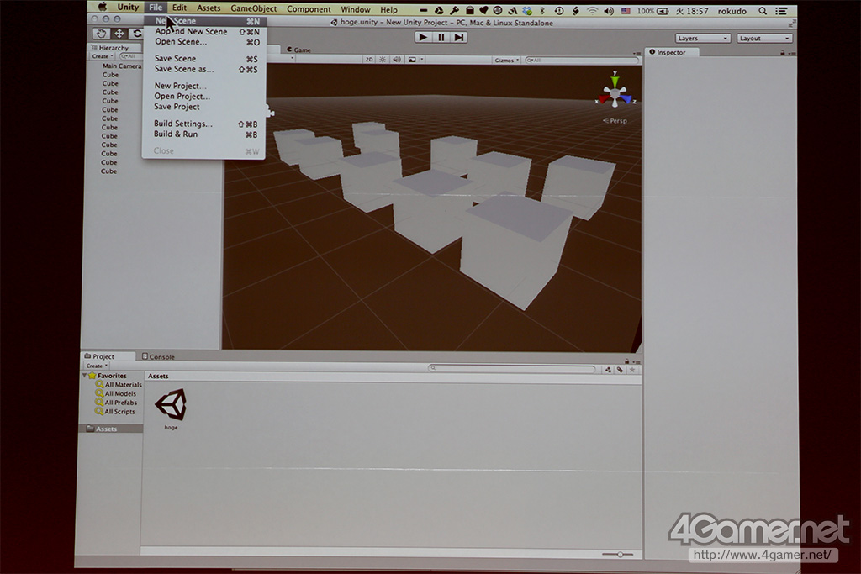Switch to the Game tab

pyautogui.click(x=300, y=50)
